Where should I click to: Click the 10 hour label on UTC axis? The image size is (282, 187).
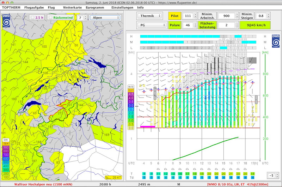[x=188, y=163]
